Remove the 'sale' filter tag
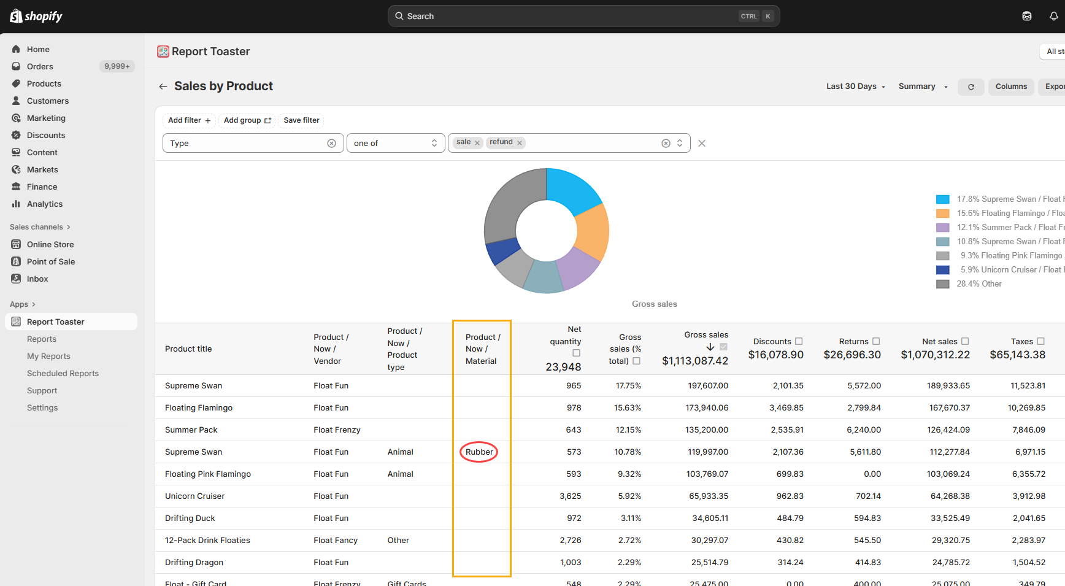The image size is (1065, 586). (x=477, y=143)
